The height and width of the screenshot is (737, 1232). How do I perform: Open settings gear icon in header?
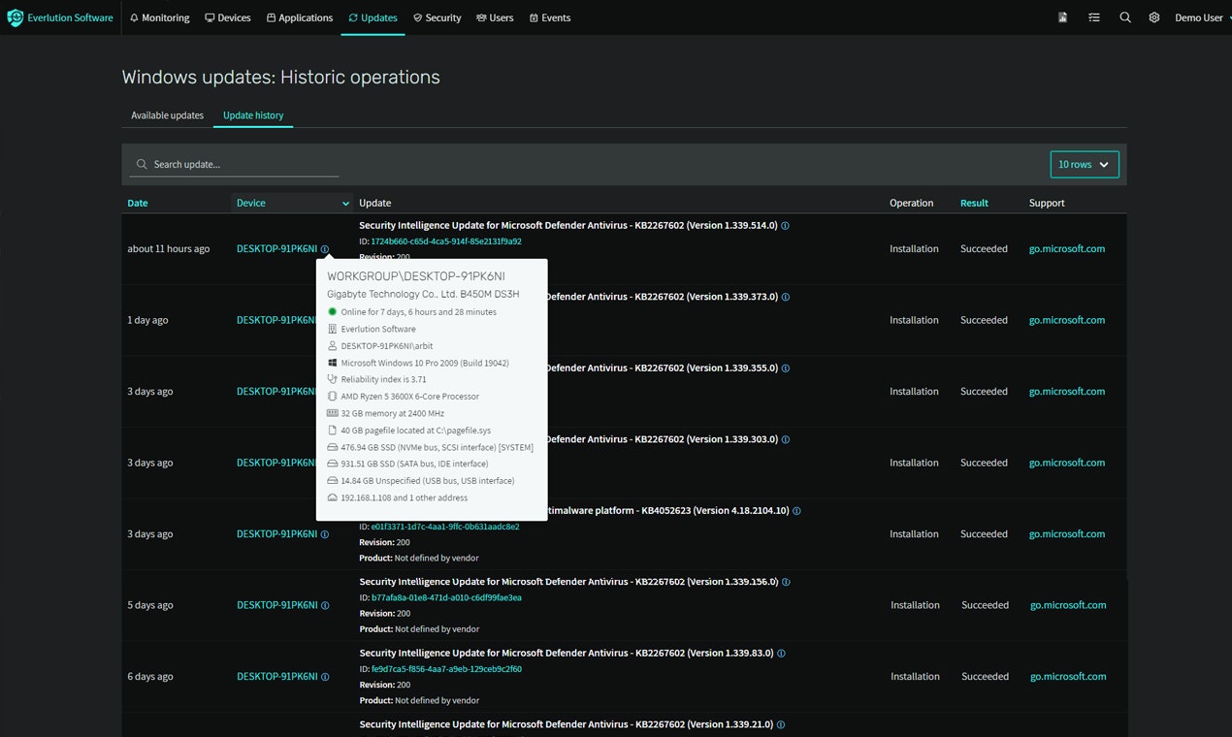[x=1154, y=17]
